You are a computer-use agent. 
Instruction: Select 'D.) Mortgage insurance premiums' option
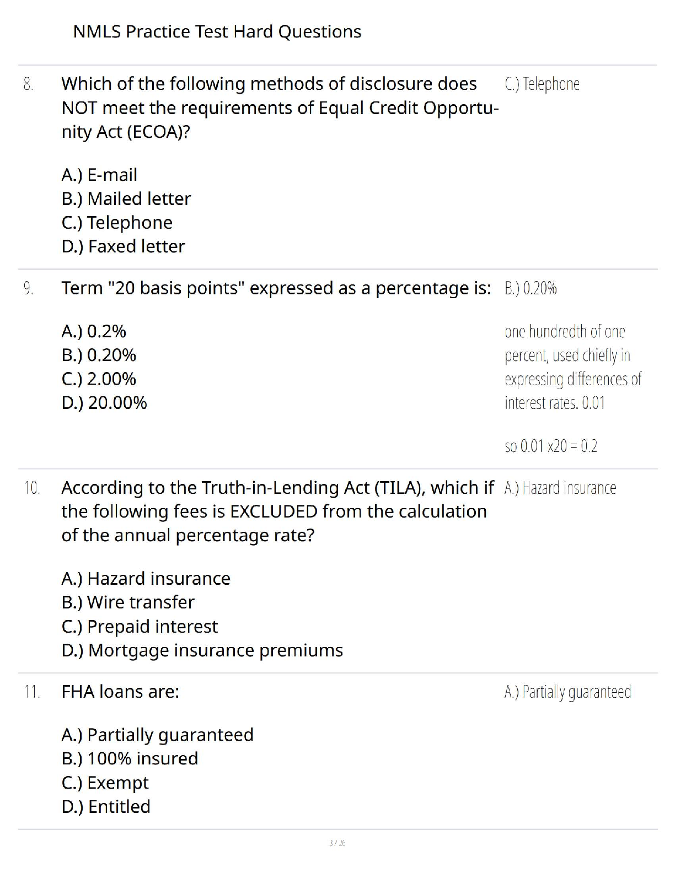tap(202, 651)
